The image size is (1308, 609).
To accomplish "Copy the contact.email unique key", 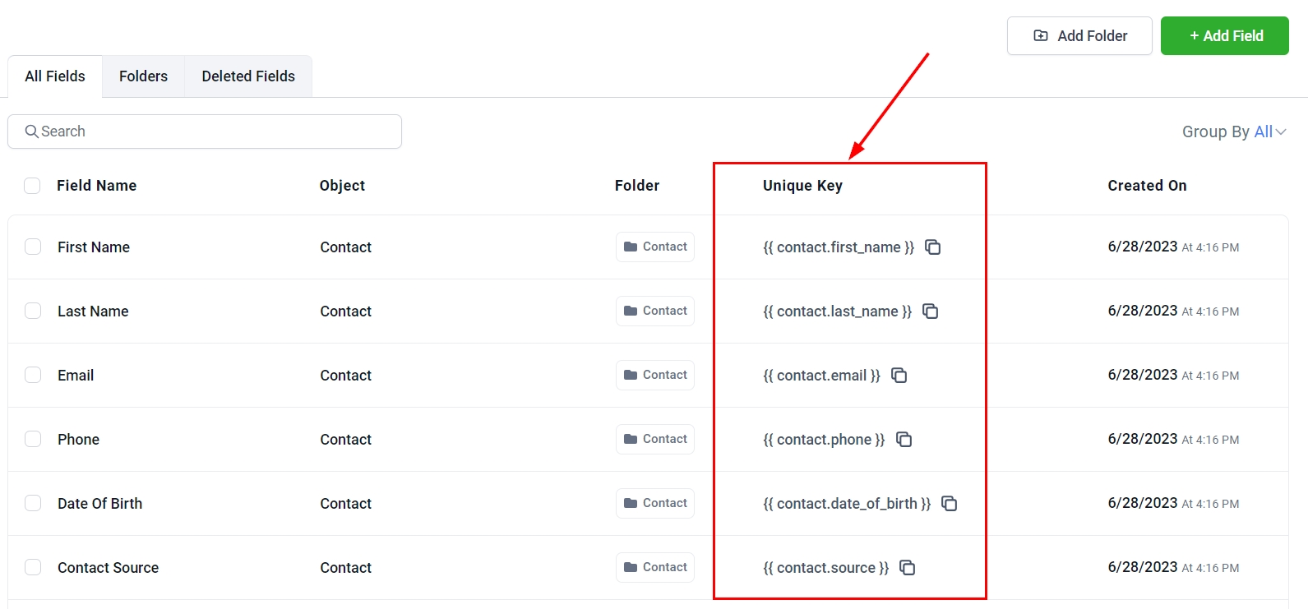I will pos(899,376).
